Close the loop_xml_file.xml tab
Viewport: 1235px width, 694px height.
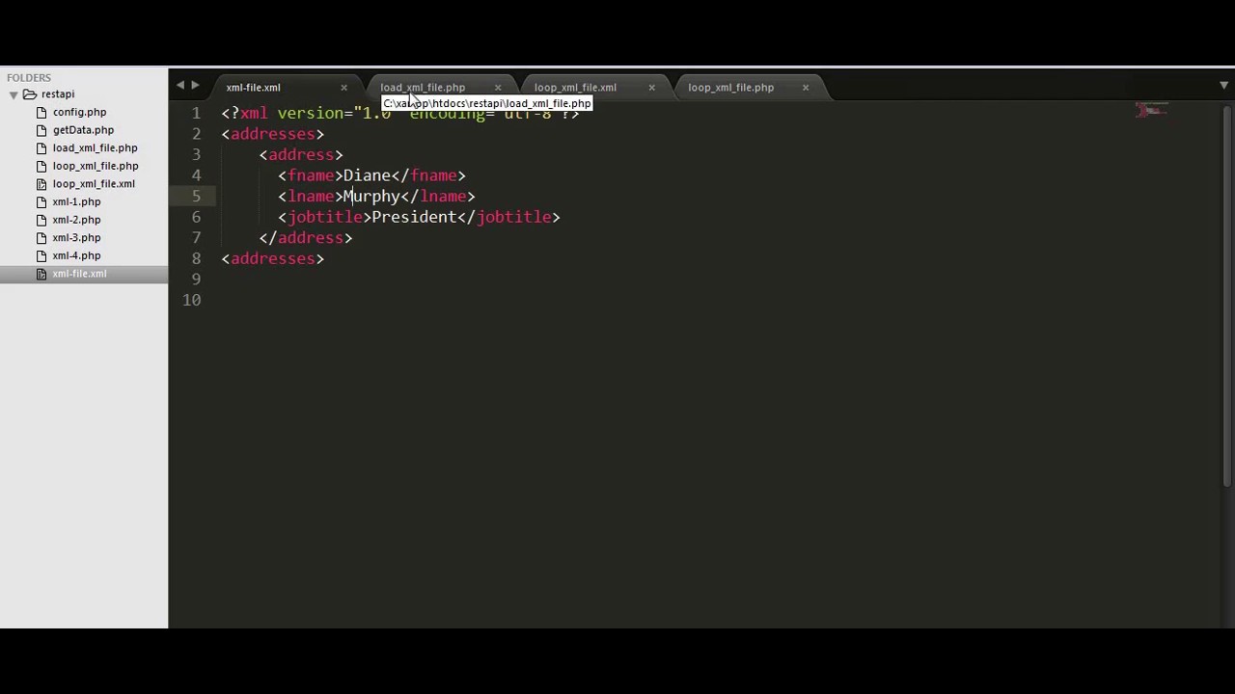[651, 88]
